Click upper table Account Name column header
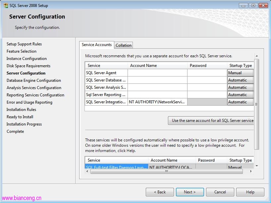 (157, 66)
